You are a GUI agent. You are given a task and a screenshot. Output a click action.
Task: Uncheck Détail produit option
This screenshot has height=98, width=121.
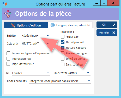[x=63, y=42]
